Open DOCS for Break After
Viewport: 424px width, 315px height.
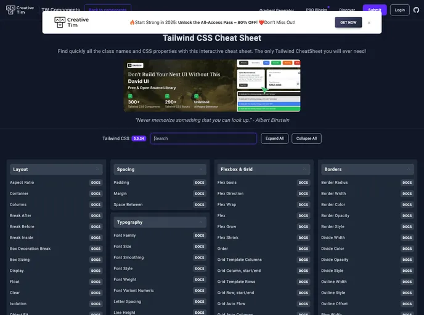[96, 216]
